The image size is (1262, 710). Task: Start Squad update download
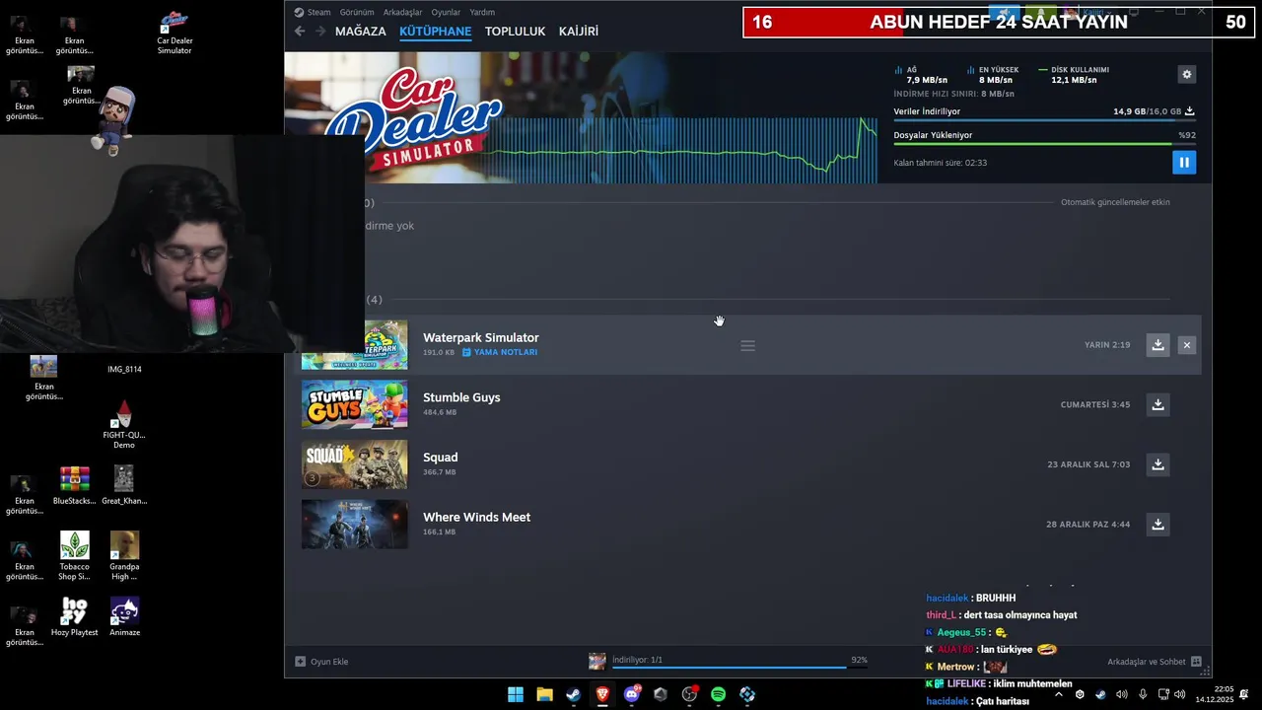click(1157, 464)
